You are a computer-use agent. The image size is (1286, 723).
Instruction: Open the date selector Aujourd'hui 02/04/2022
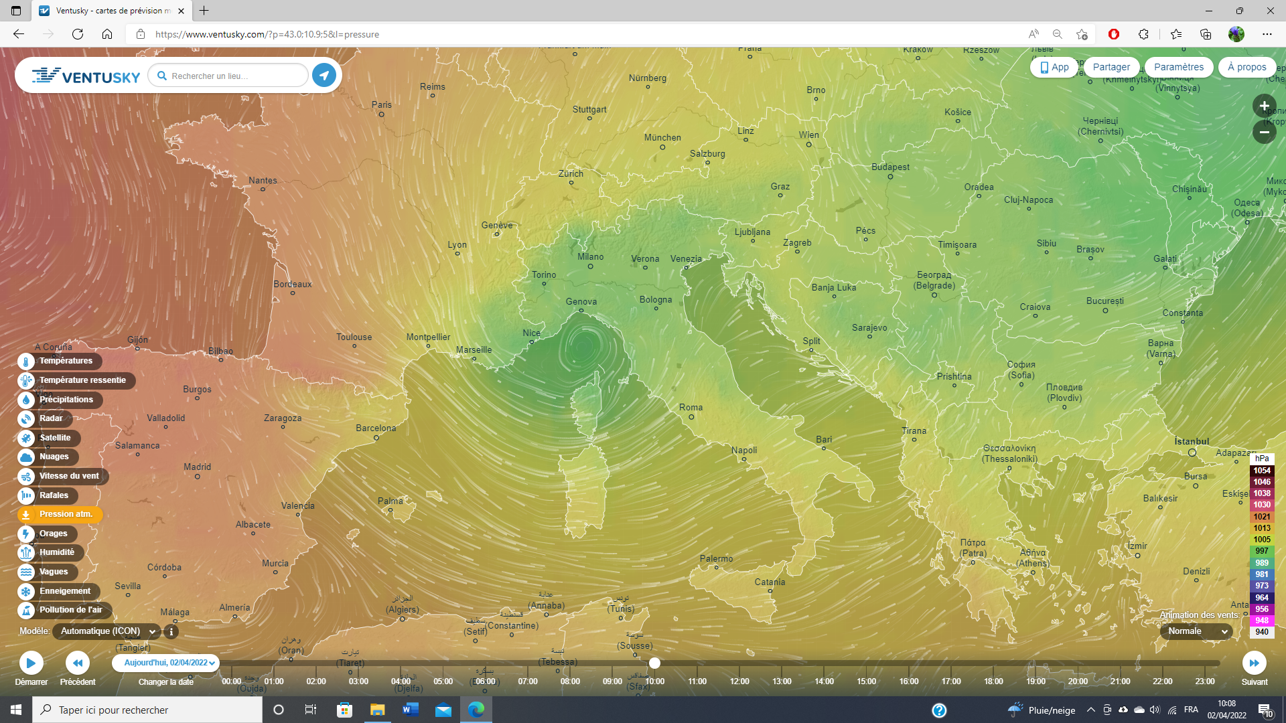[166, 663]
